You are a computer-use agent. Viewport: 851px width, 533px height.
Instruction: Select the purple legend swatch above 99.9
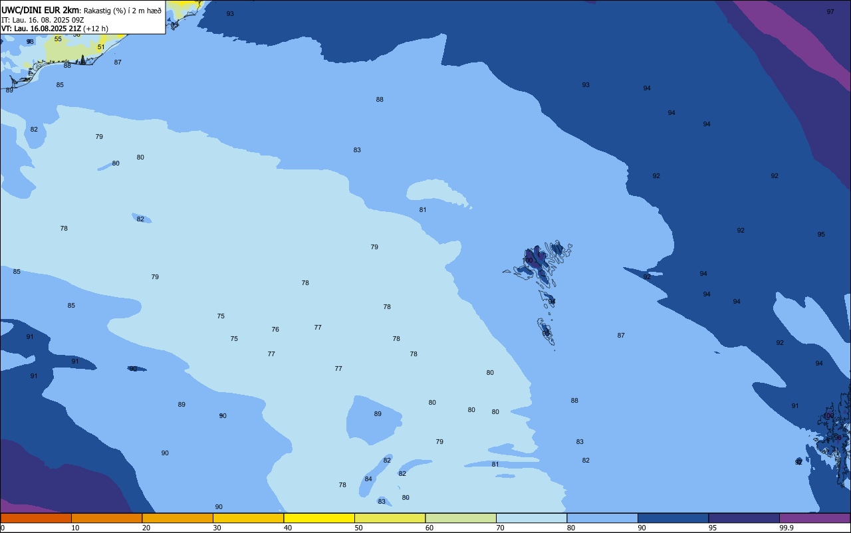[x=814, y=518]
